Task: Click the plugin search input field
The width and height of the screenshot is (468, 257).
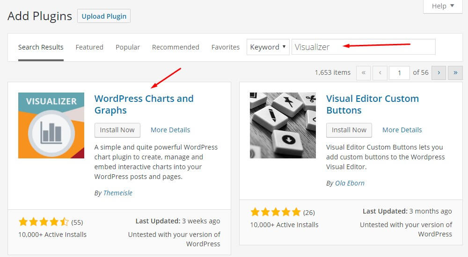Action: pos(363,47)
